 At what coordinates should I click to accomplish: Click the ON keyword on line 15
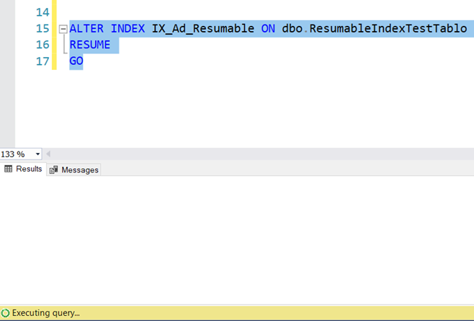click(x=268, y=28)
